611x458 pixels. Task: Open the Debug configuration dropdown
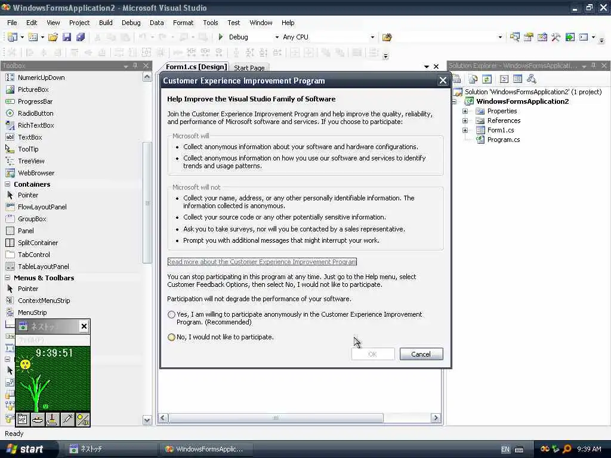click(x=277, y=37)
